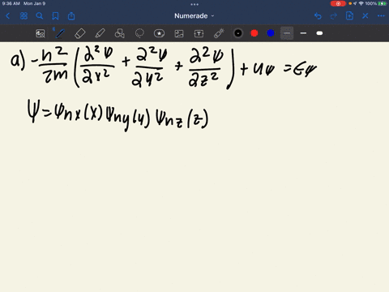Open the search tool

click(x=40, y=16)
